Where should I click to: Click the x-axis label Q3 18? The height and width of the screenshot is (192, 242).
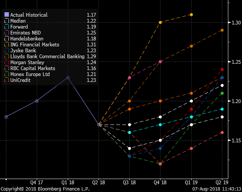pos(129,183)
